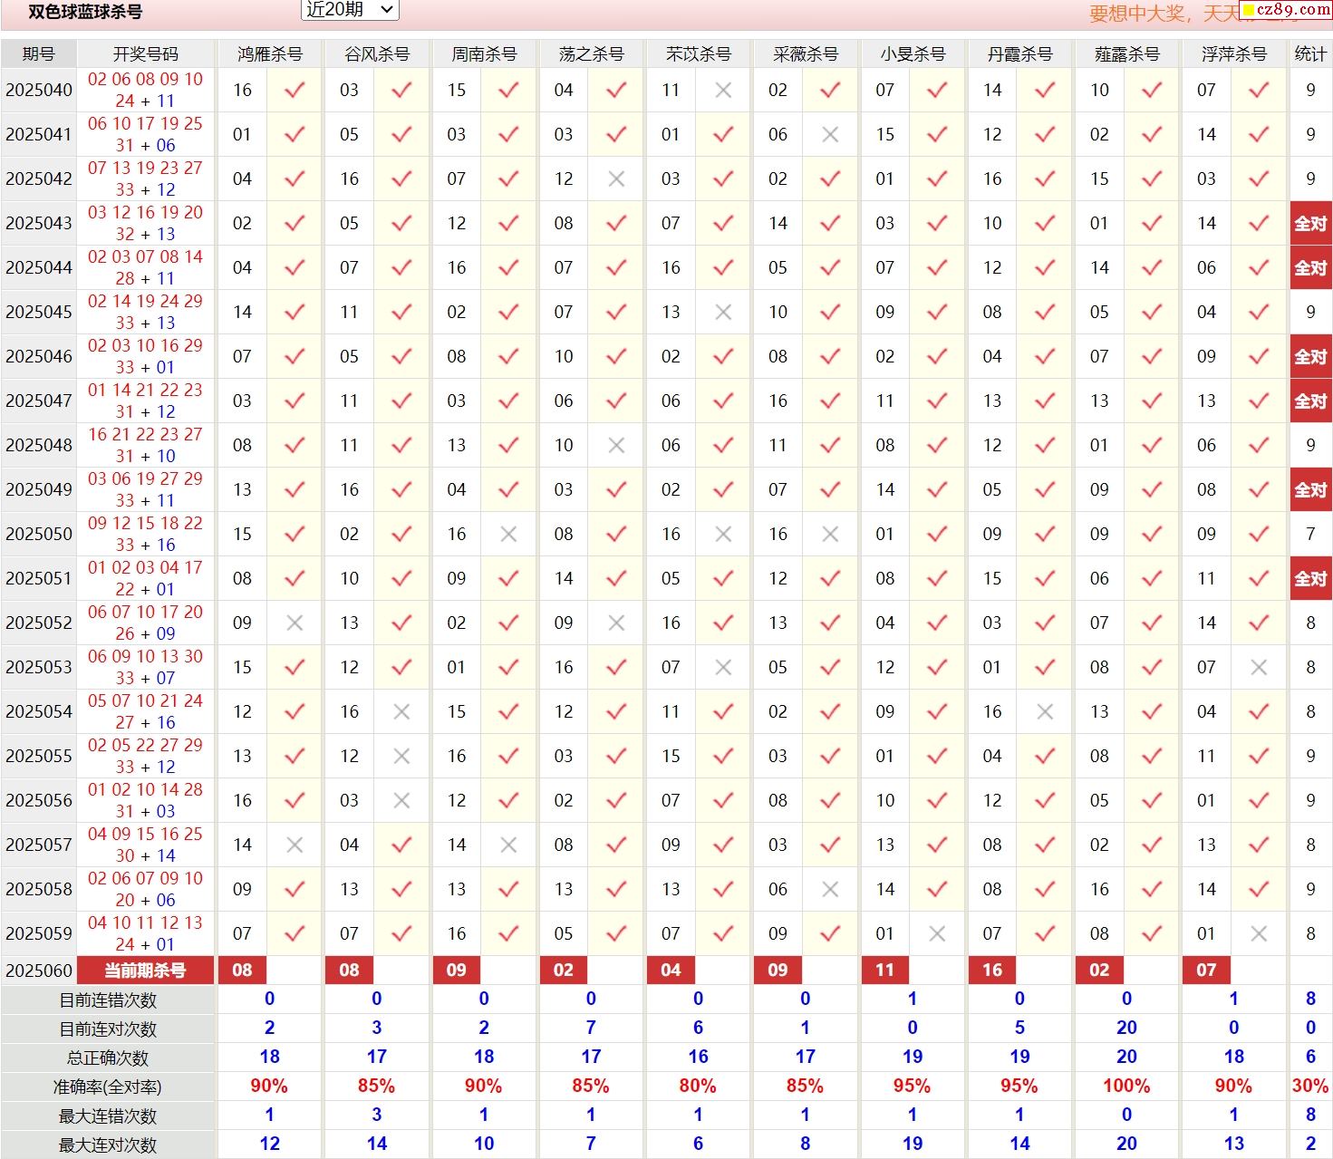Click the red 04 badge under 芣苡杀号
This screenshot has height=1159, width=1333.
(671, 971)
